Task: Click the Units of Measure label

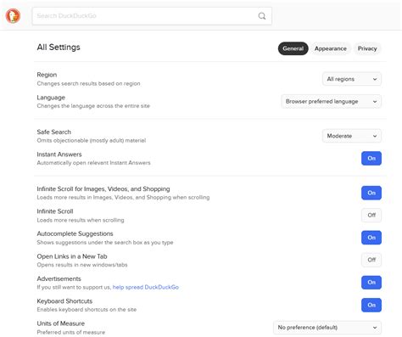Action: pos(61,323)
